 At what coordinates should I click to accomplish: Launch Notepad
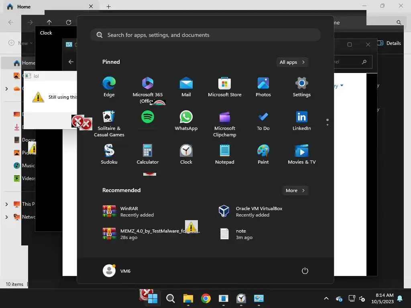[x=225, y=154]
